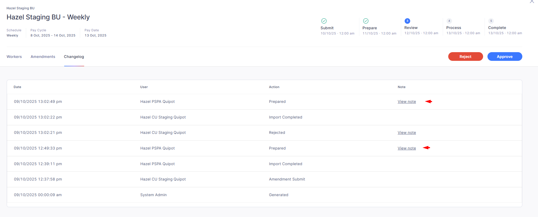Screen dimensions: 538x217
Task: Click the blue Approve button
Action: click(505, 56)
